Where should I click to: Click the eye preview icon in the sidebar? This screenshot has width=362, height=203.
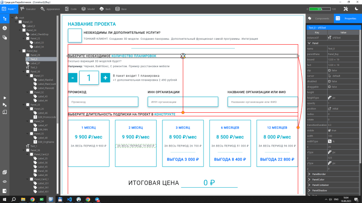click(x=5, y=181)
